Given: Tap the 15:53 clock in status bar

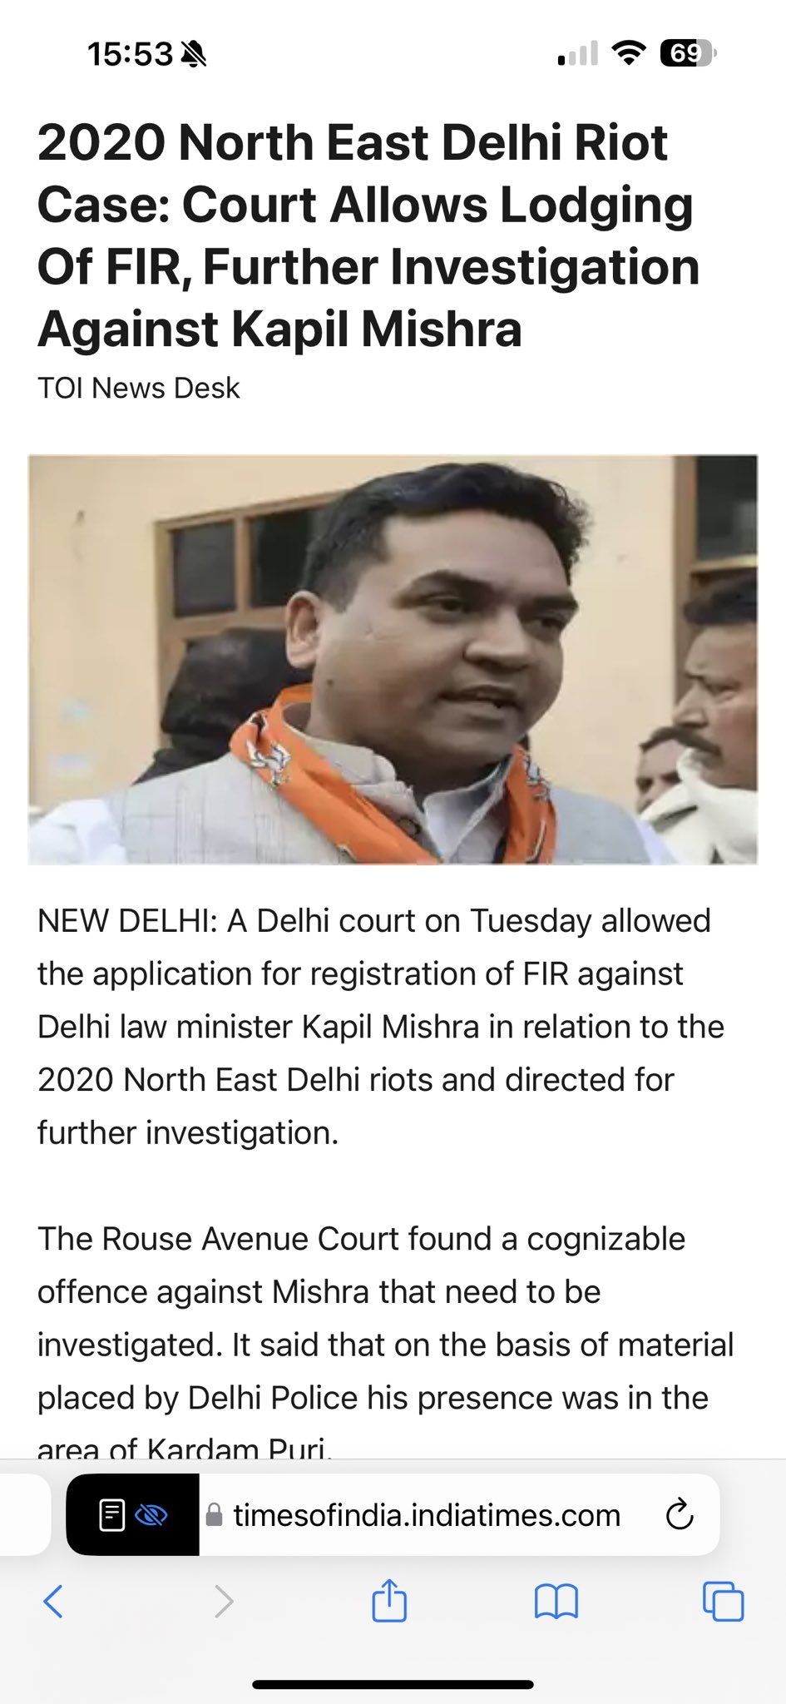Looking at the screenshot, I should pos(130,54).
